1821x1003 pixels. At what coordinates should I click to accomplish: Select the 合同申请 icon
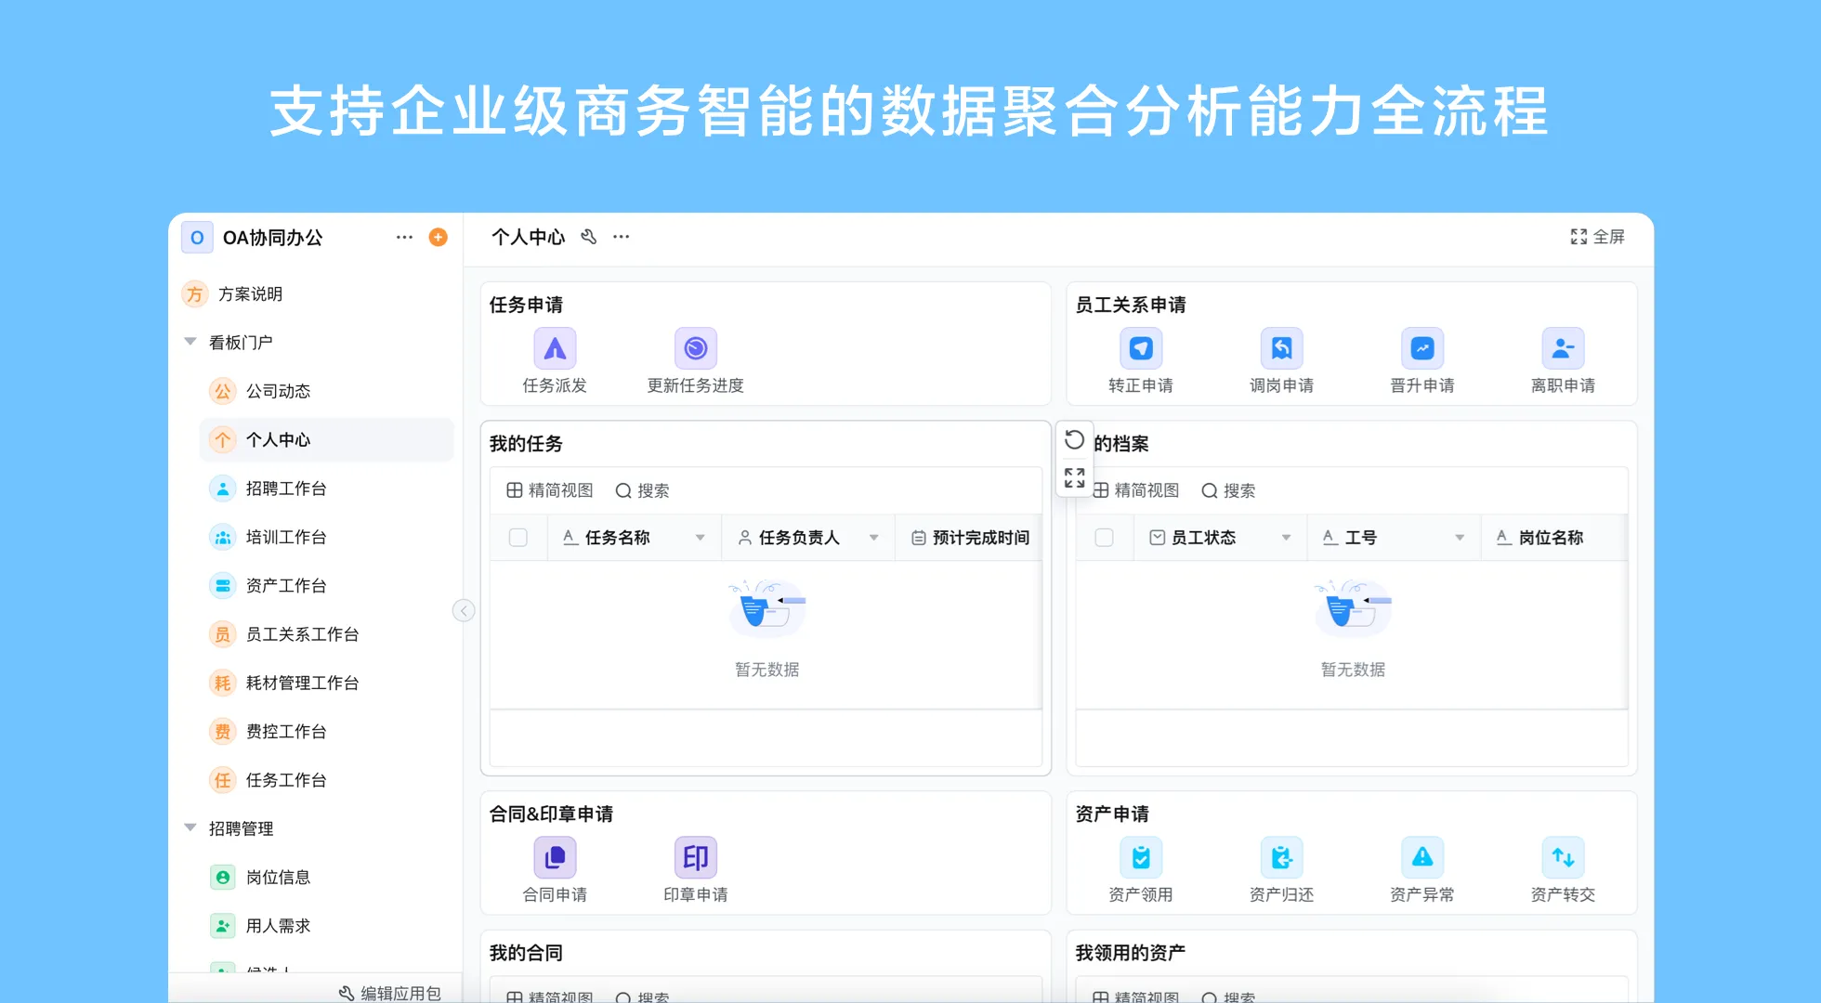pyautogui.click(x=555, y=857)
